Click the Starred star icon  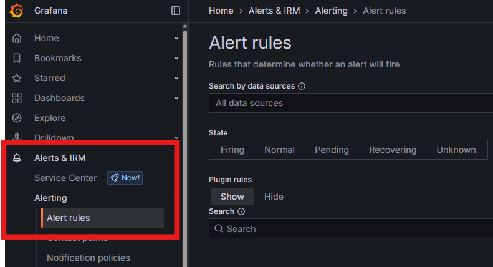click(x=17, y=78)
